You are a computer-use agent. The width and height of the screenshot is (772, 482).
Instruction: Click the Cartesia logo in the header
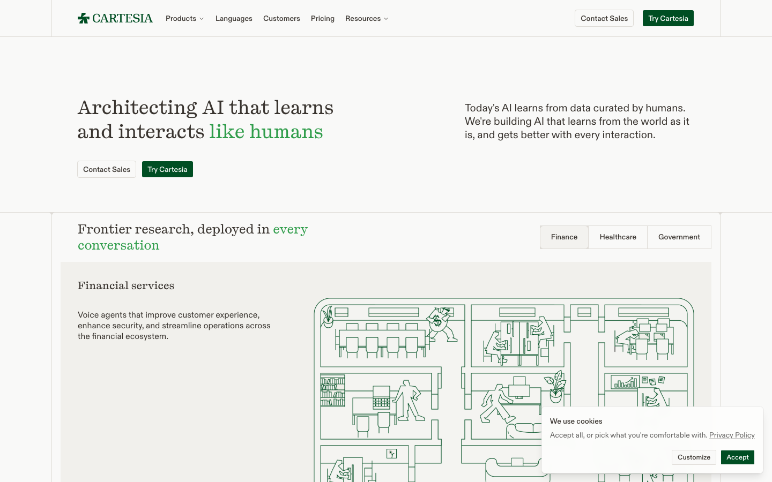coord(115,18)
